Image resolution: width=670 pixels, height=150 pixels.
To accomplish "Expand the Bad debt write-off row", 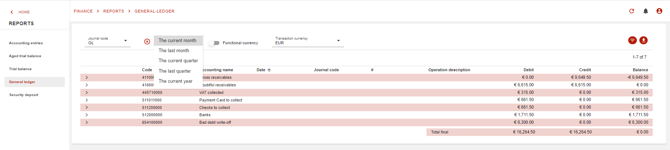I will click(x=87, y=123).
